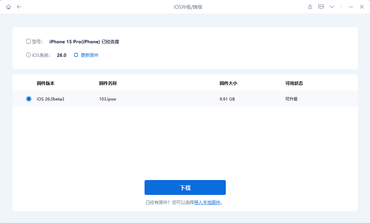Screen dimensions: 370x223
Task: Click the refresh icon beside 更新固件
Action: [x=76, y=55]
